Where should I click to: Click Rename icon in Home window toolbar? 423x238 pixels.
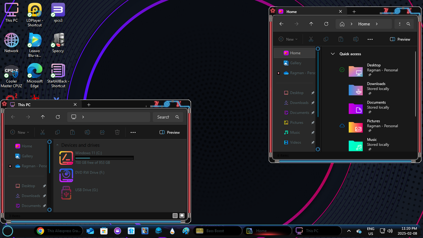point(356,39)
